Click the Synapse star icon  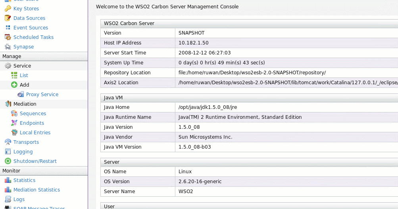point(8,47)
